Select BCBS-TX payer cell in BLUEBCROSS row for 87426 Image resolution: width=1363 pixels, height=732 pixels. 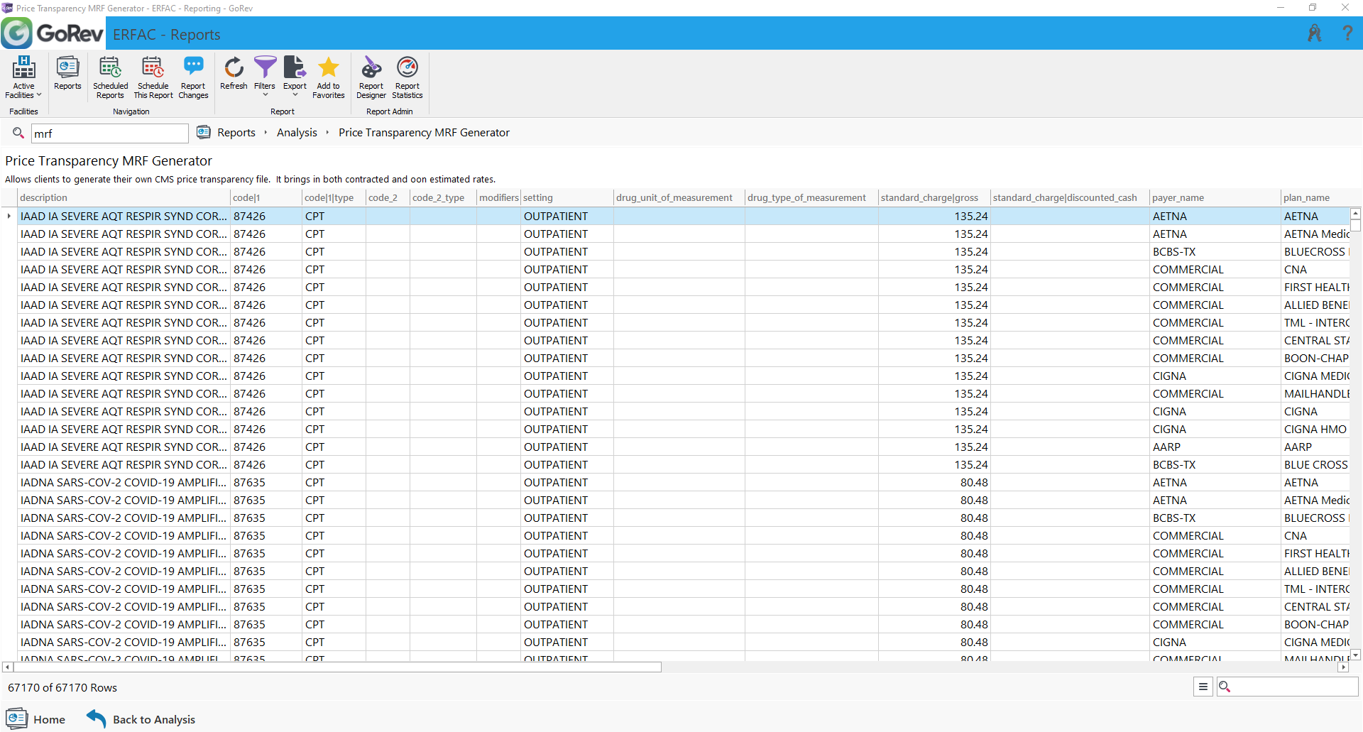1215,251
